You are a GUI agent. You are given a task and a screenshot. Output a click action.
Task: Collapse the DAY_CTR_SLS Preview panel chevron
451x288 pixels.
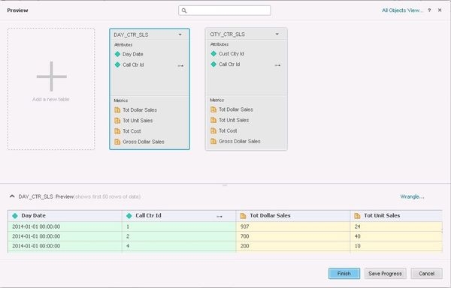[12, 196]
